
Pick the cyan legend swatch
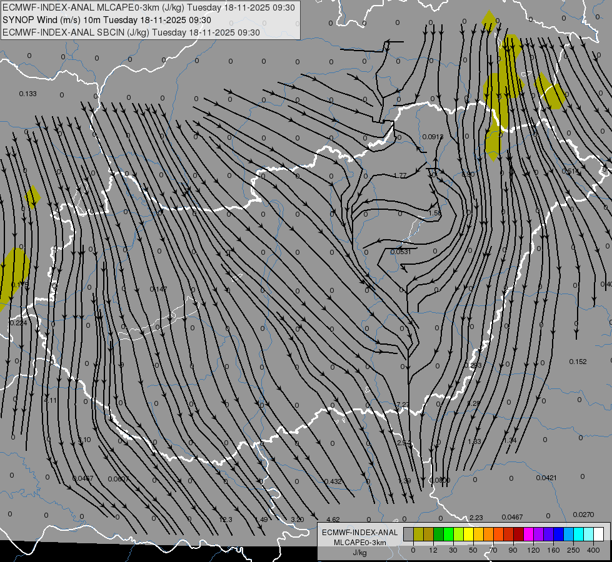(x=578, y=534)
